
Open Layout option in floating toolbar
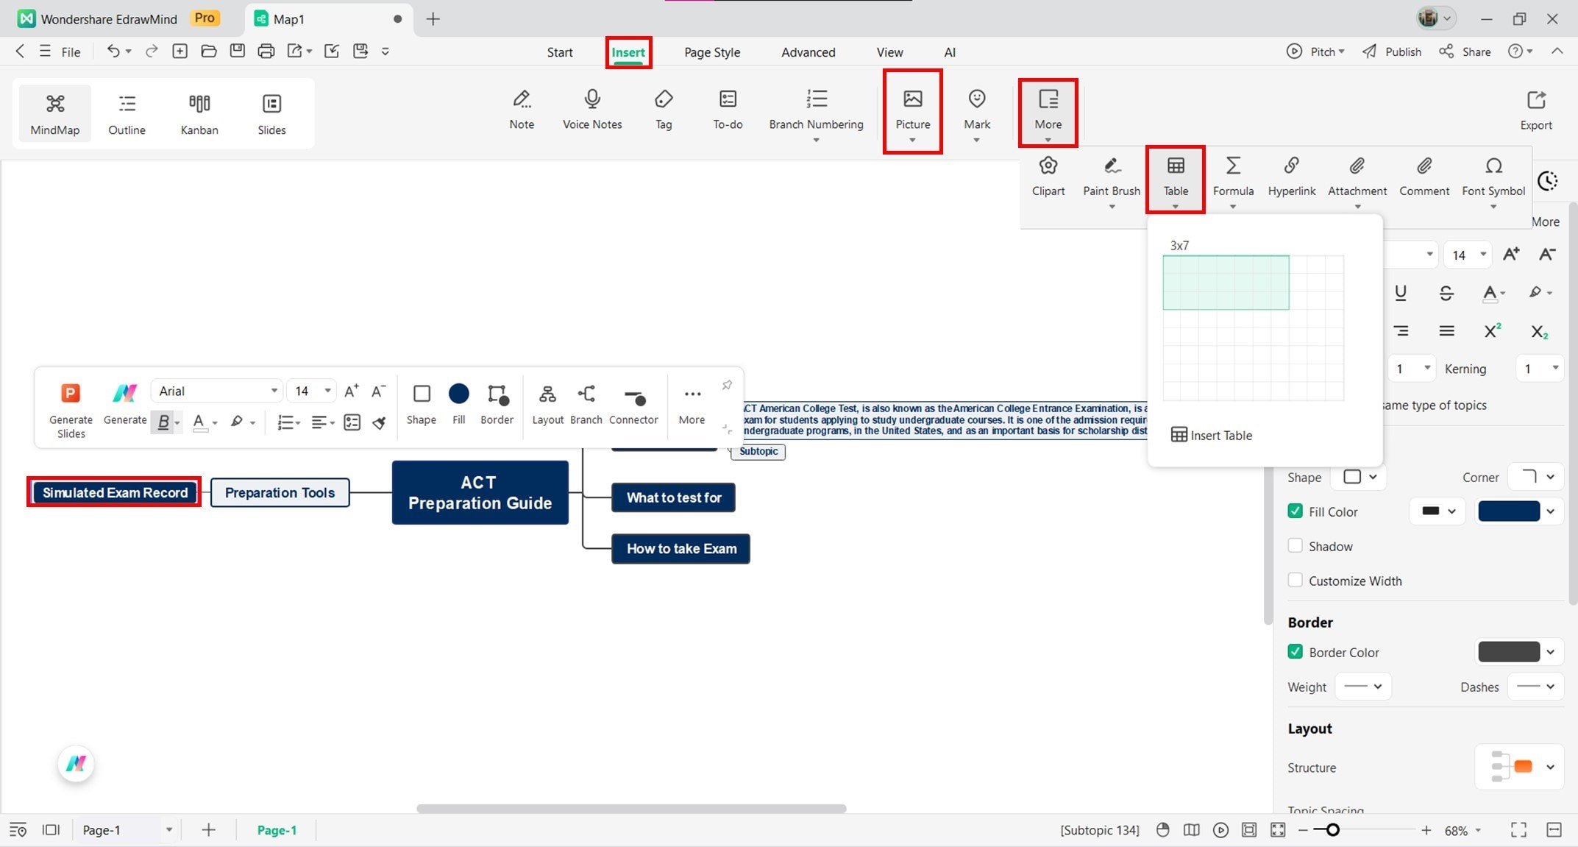[547, 405]
